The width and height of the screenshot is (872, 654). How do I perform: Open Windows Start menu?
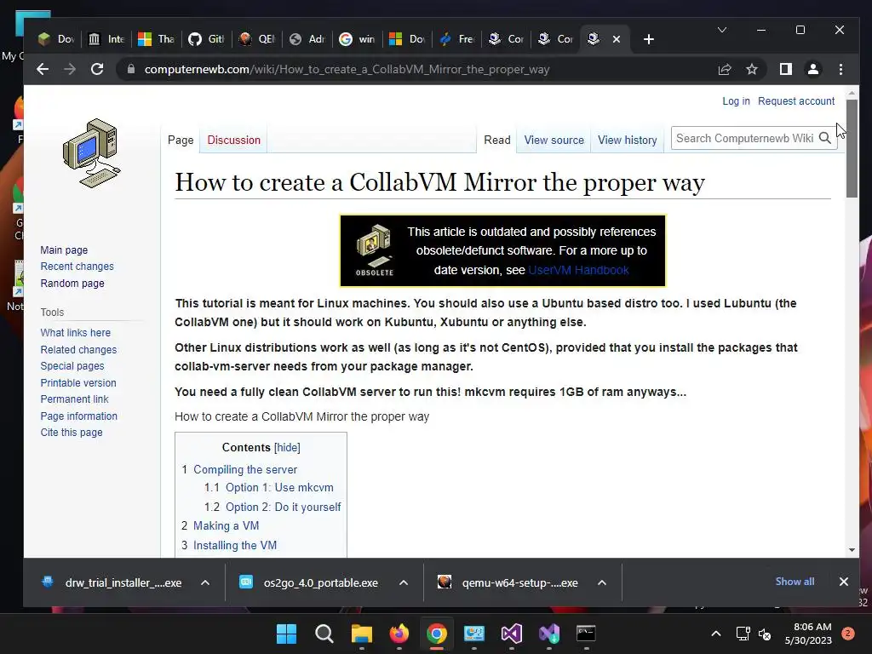(x=286, y=634)
